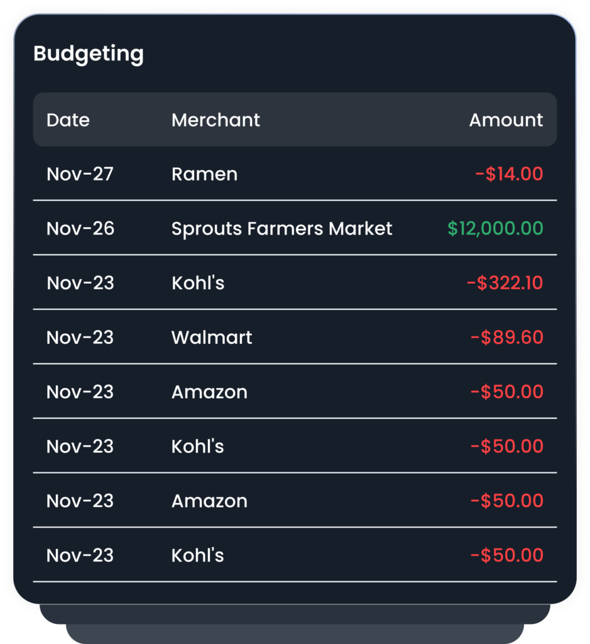This screenshot has width=590, height=644.
Task: Select the Merchant column header
Action: [216, 120]
